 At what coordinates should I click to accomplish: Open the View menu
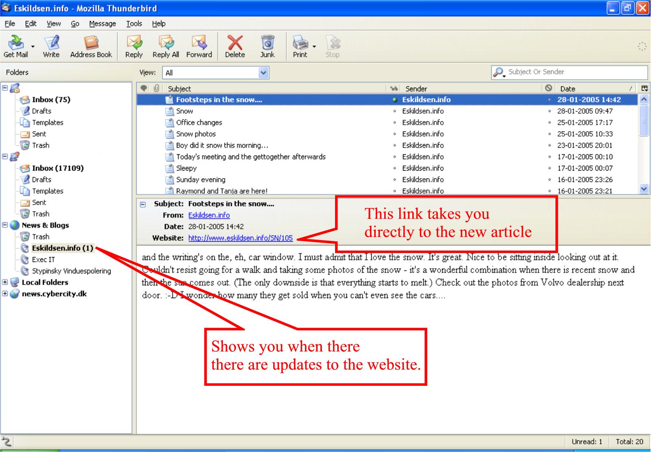coord(54,24)
